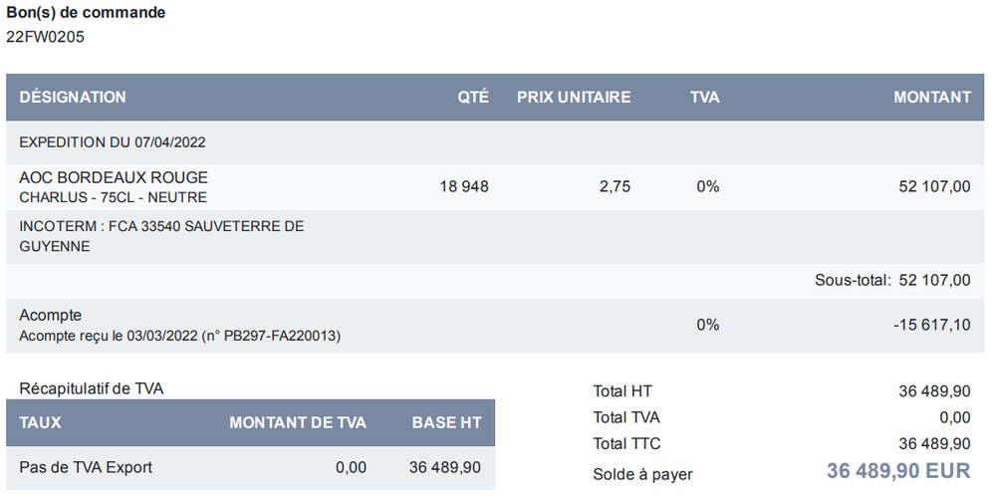Click the QTÉ column header
The image size is (994, 499).
(473, 98)
